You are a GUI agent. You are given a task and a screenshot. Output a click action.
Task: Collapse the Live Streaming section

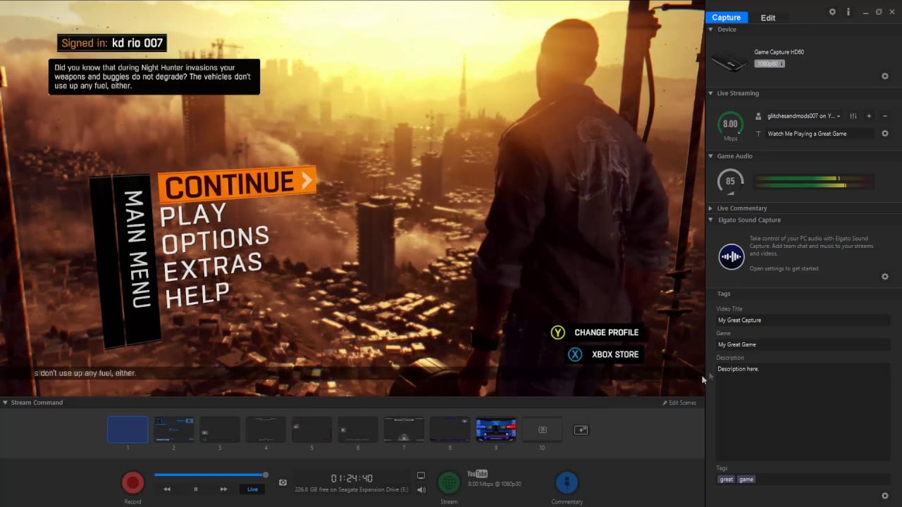pyautogui.click(x=711, y=93)
